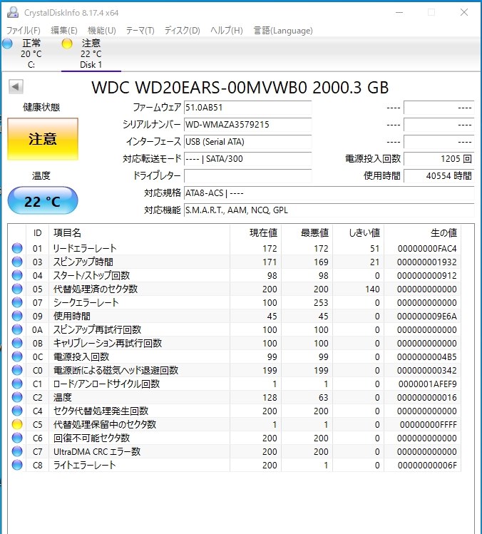The width and height of the screenshot is (482, 534).
Task: Select the C: drive tab with 正常 status
Action: coord(31,53)
